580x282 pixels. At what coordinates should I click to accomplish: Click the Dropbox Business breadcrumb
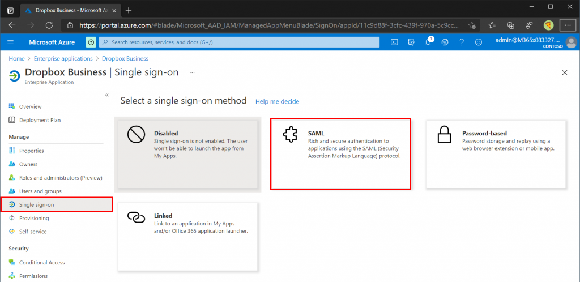pyautogui.click(x=125, y=58)
